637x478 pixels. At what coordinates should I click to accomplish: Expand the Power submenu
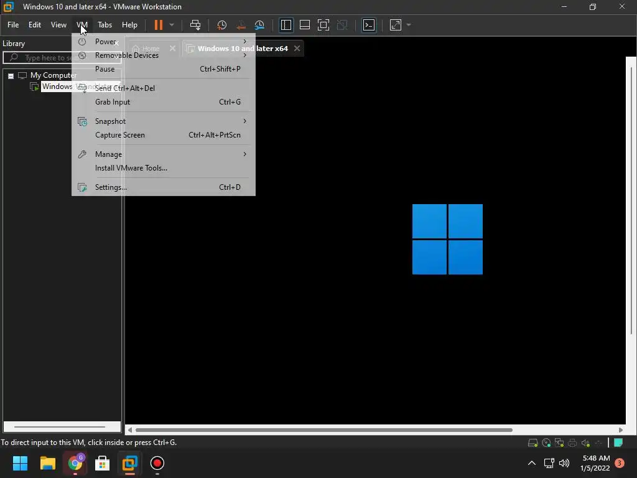164,42
